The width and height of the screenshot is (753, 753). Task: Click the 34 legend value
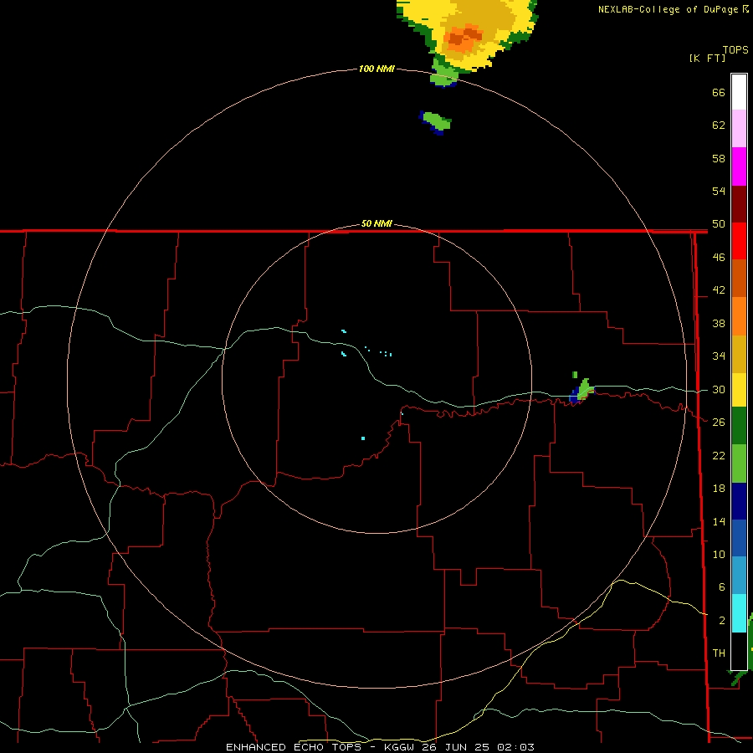pos(719,356)
